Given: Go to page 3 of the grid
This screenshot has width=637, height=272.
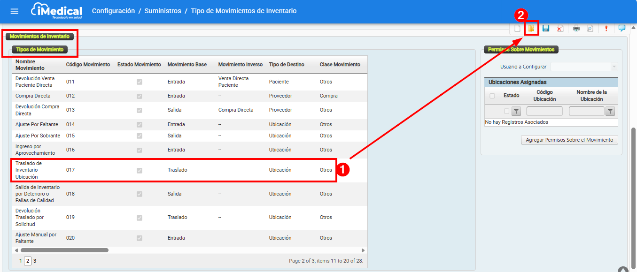Looking at the screenshot, I should point(35,261).
